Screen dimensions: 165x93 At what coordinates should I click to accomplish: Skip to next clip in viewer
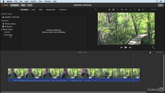point(130,48)
